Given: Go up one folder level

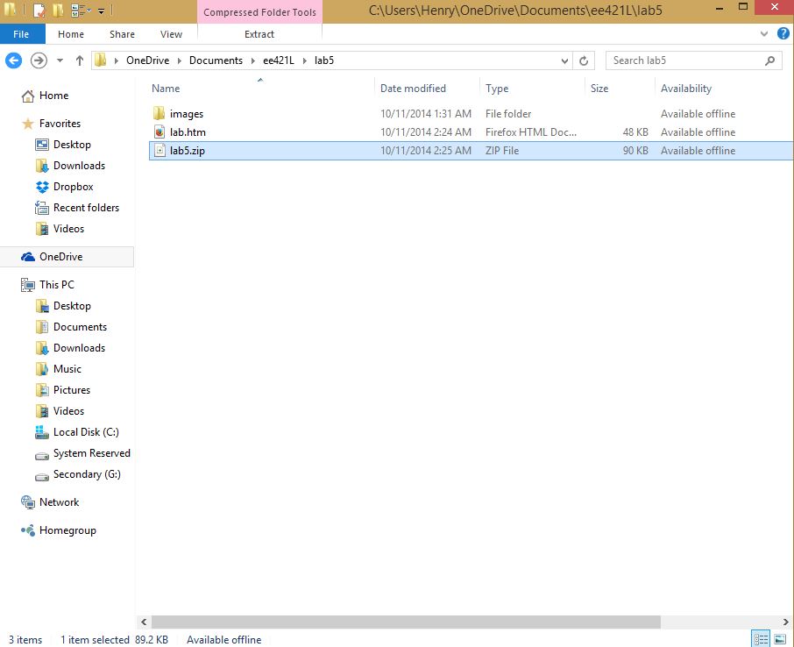Looking at the screenshot, I should coord(80,60).
